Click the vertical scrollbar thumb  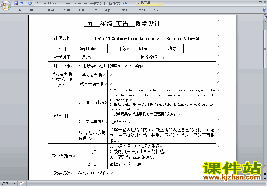pyautogui.click(x=265, y=49)
